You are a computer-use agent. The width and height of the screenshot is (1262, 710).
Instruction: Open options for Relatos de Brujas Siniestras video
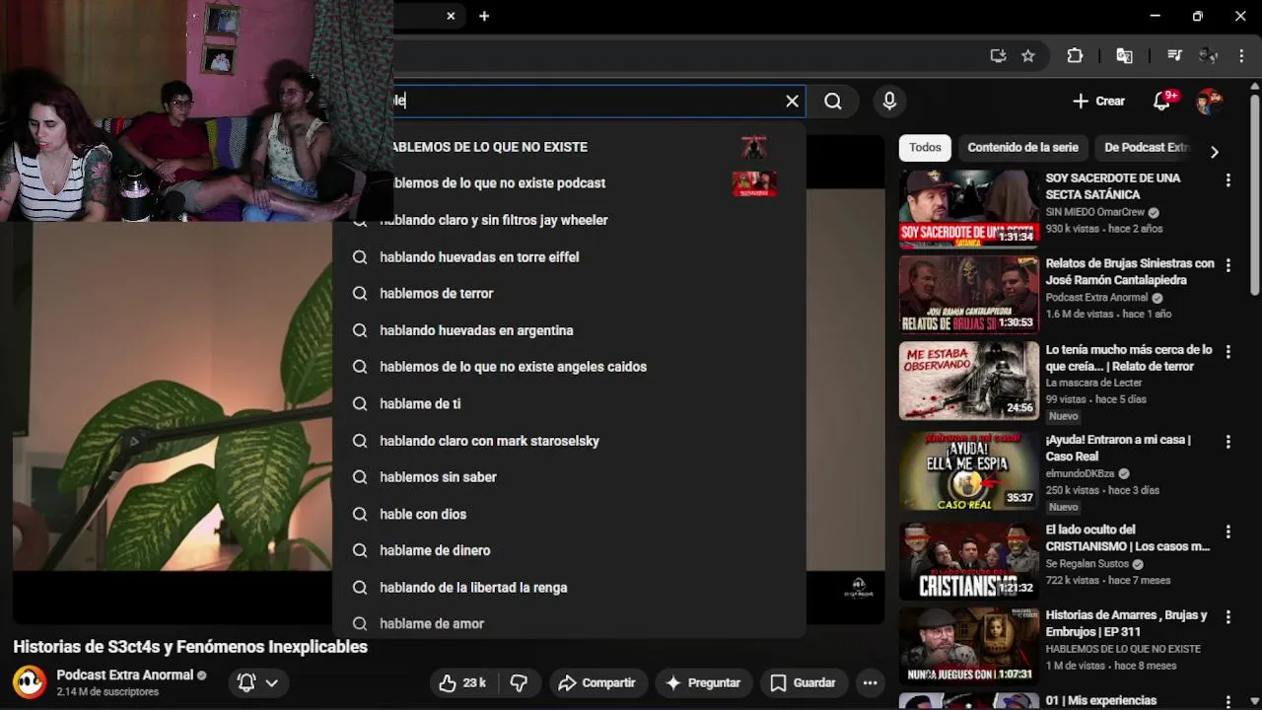[x=1227, y=265]
